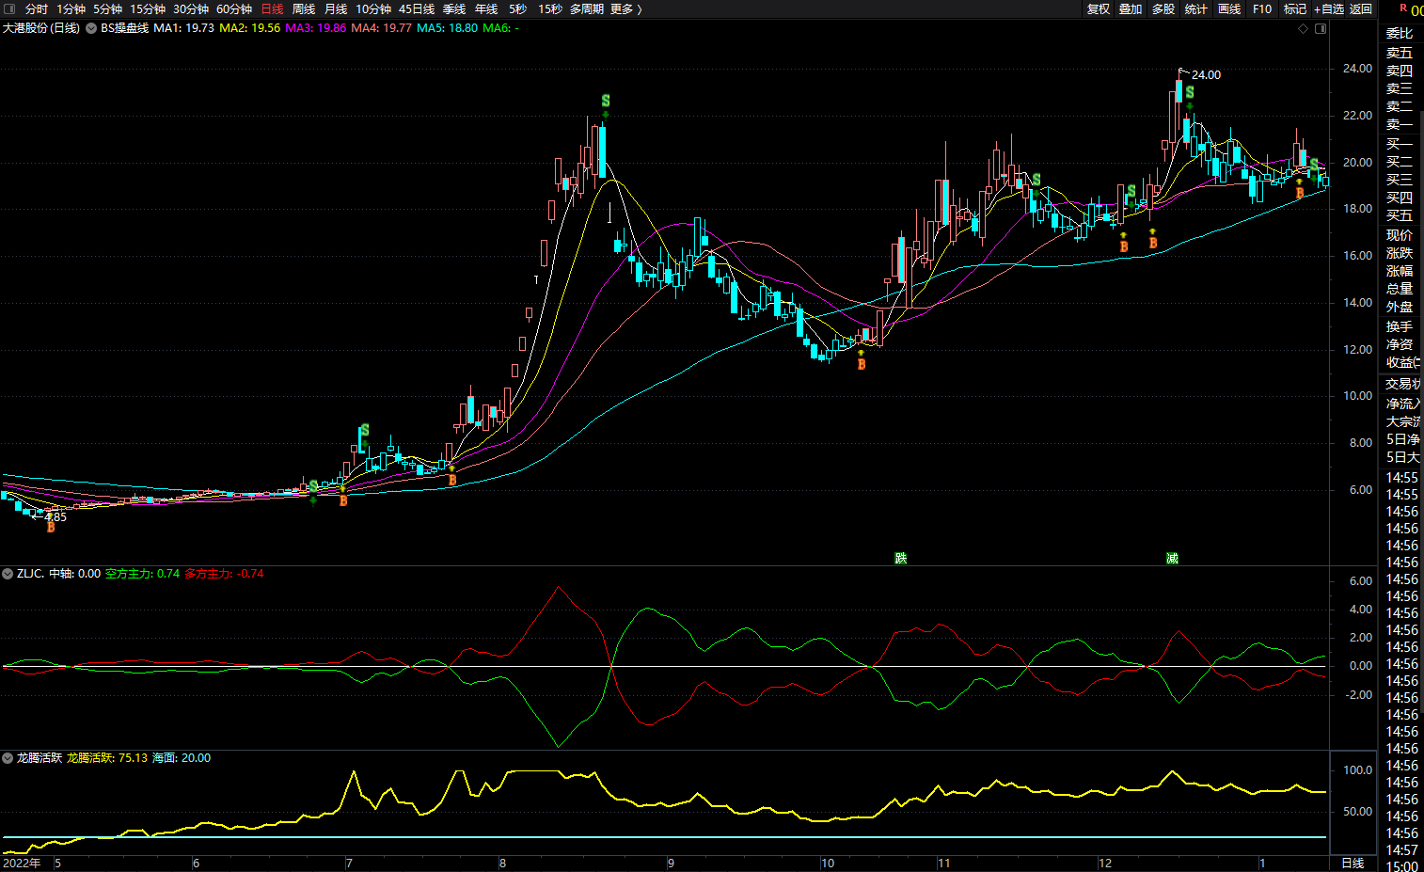Image resolution: width=1424 pixels, height=872 pixels.
Task: Toggle the right info panel icon
Action: [1321, 29]
